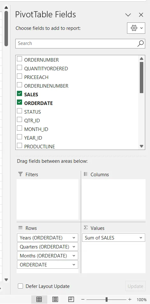Click the search magnifier icon
The height and width of the screenshot is (304, 150).
click(140, 43)
